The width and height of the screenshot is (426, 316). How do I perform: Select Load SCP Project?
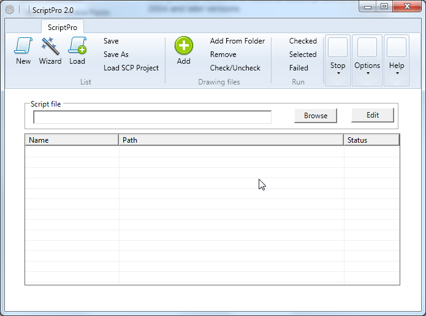point(131,68)
